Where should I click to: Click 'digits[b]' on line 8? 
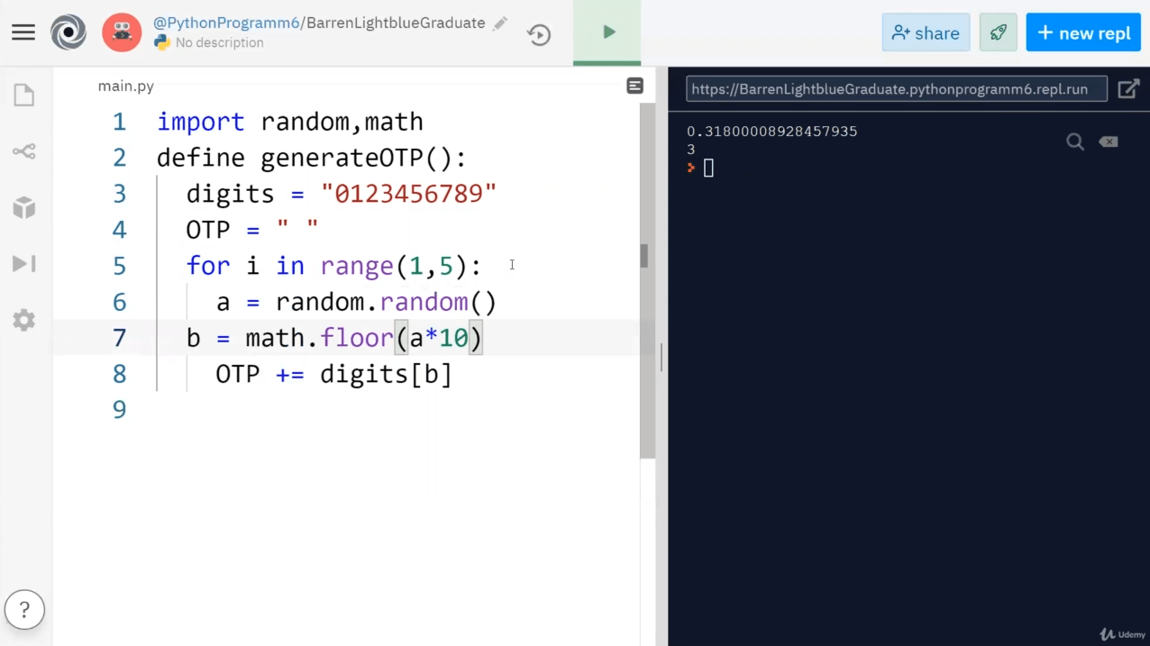(386, 374)
